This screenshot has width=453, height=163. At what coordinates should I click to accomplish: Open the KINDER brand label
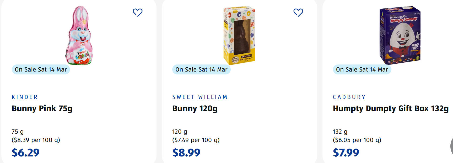pyautogui.click(x=25, y=97)
